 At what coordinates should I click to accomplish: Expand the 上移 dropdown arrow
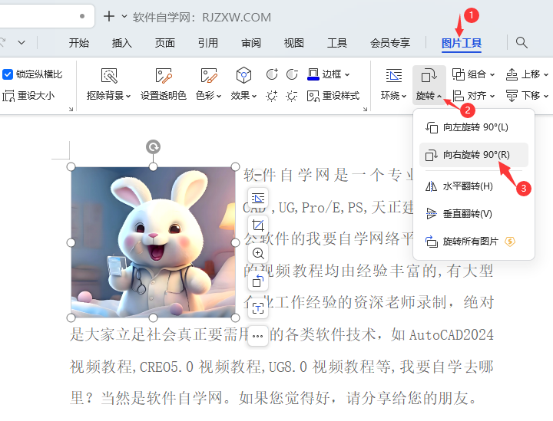coord(545,74)
